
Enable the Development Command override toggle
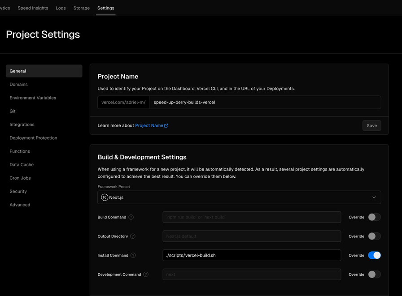[374, 274]
